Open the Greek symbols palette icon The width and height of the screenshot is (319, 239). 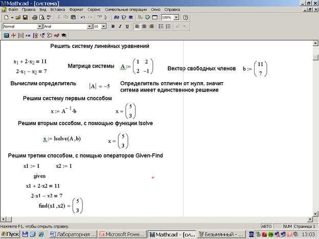pos(56,36)
